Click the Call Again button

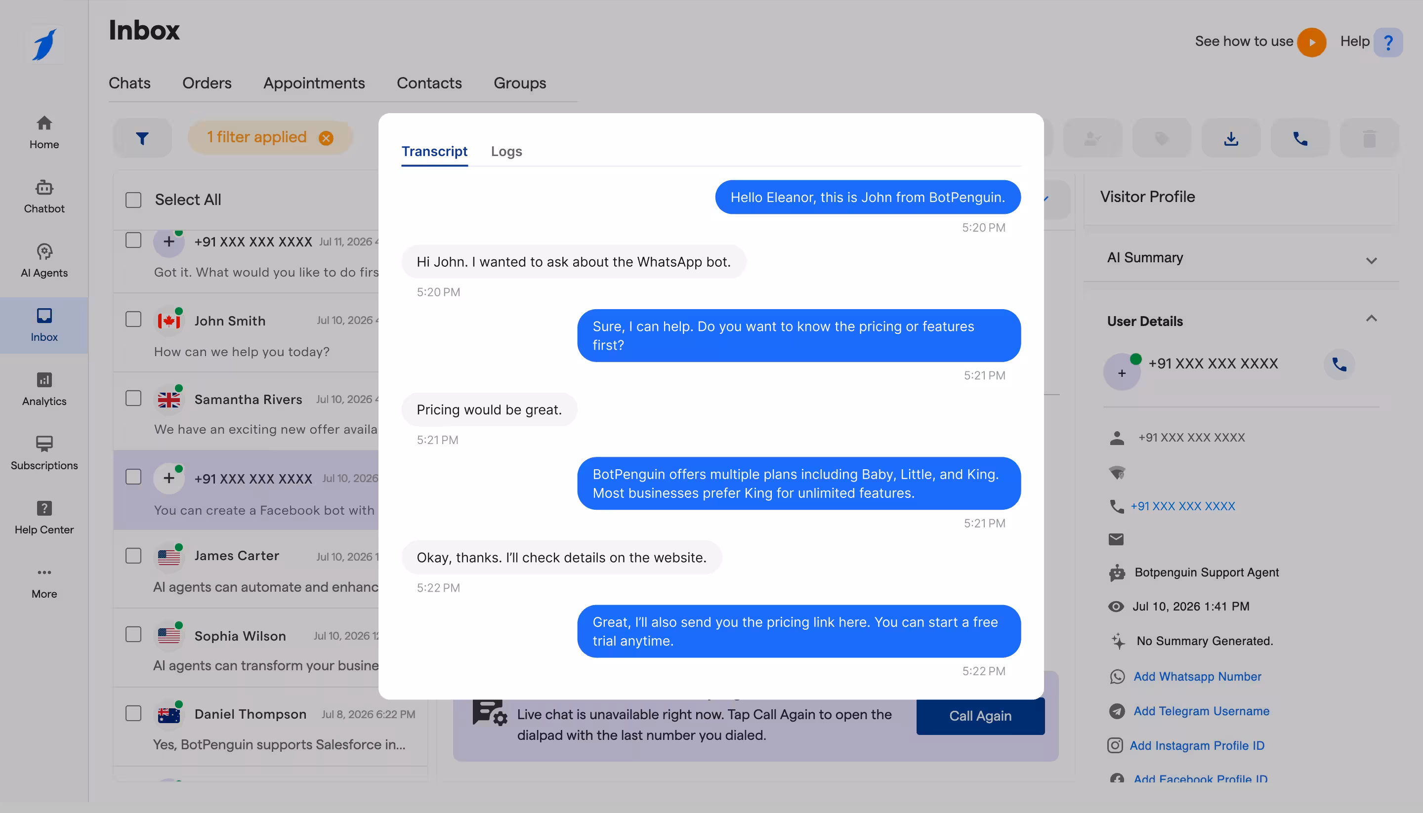pos(980,716)
